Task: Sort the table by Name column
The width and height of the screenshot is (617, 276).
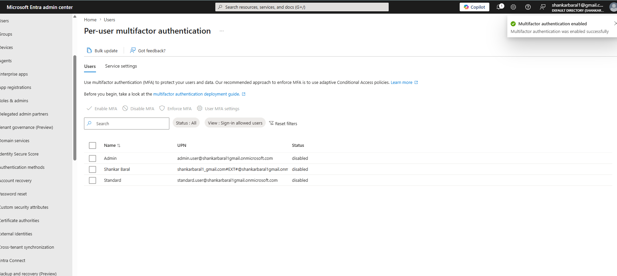Action: [x=112, y=145]
